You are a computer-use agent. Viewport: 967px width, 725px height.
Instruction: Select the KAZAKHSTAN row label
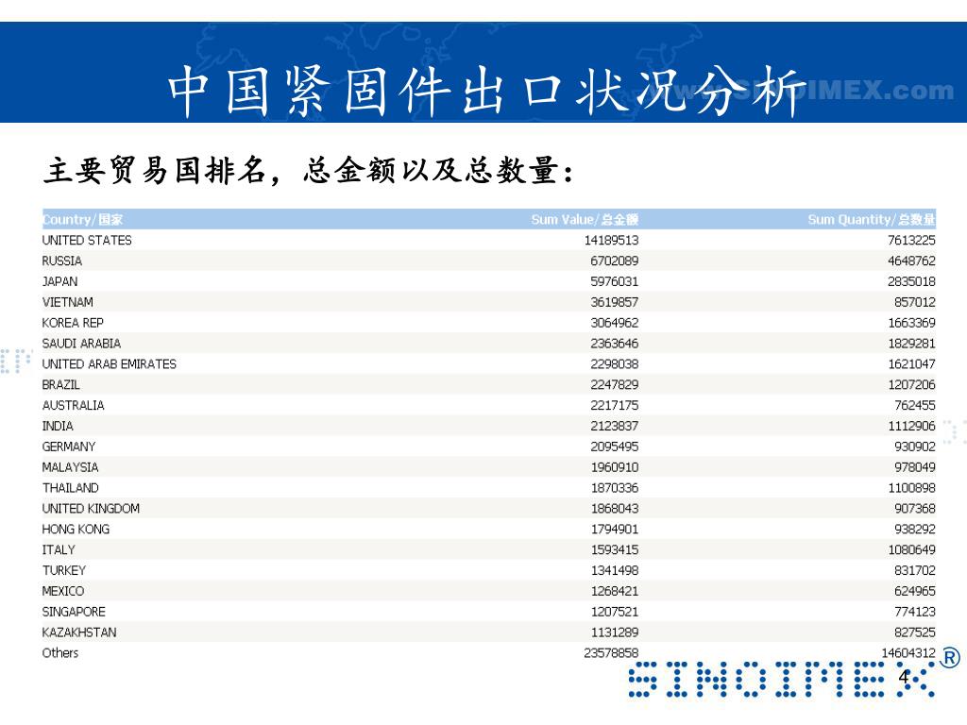79,632
